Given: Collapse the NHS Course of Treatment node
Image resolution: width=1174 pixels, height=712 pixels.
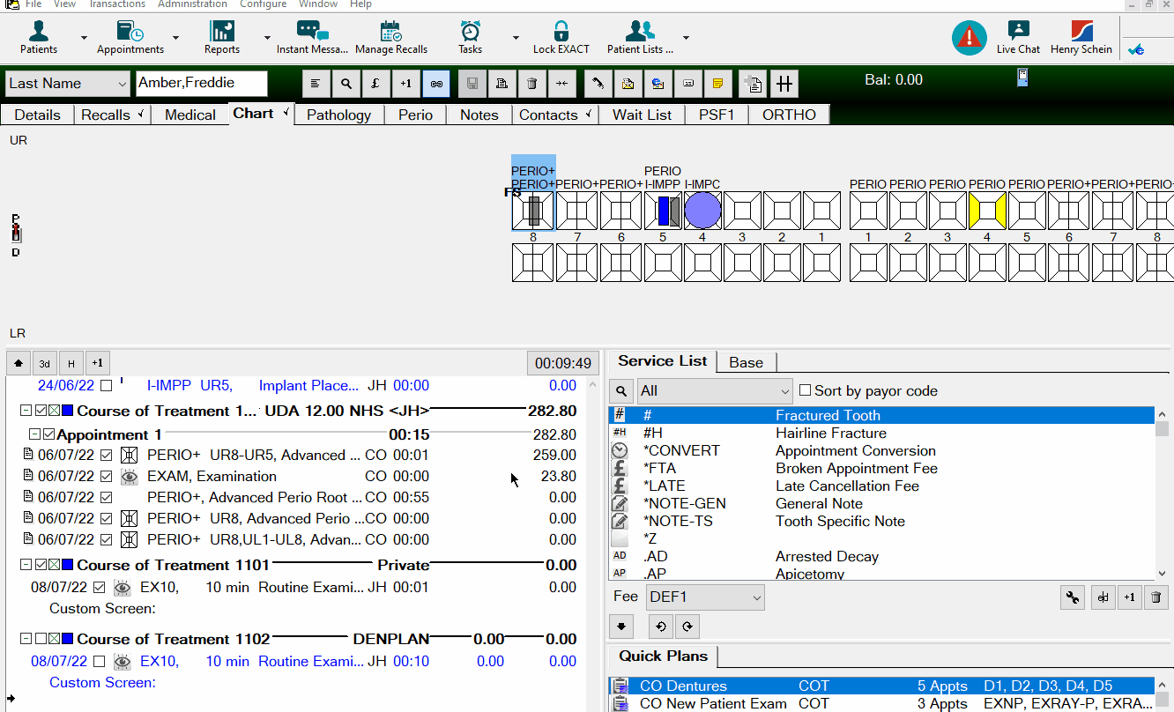Looking at the screenshot, I should pyautogui.click(x=26, y=411).
